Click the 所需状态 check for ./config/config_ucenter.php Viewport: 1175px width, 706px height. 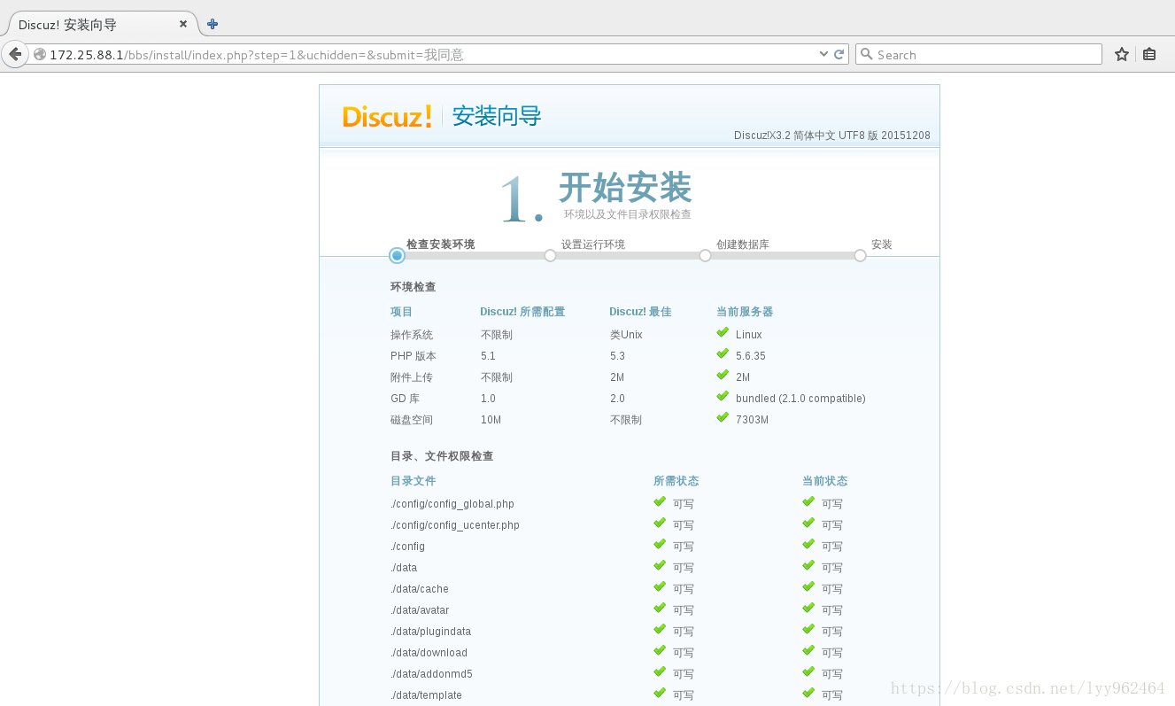[660, 524]
